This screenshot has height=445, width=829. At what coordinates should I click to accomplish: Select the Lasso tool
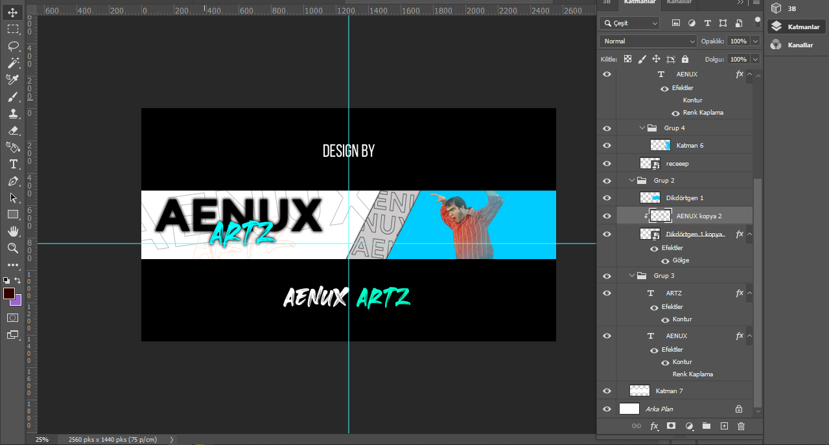pyautogui.click(x=13, y=46)
